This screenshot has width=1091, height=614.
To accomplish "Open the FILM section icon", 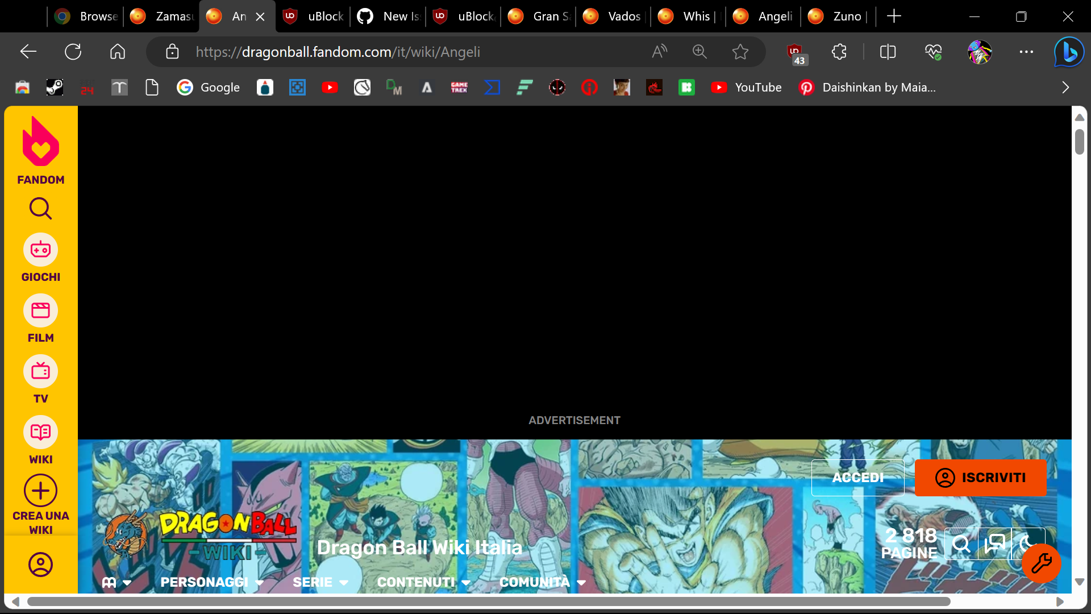I will click(x=40, y=312).
